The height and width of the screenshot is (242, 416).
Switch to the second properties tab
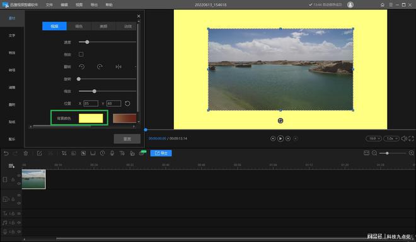pos(79,26)
